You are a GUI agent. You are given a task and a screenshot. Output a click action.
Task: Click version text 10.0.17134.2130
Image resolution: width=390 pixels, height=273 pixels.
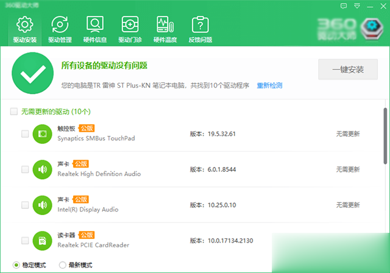[230, 241]
